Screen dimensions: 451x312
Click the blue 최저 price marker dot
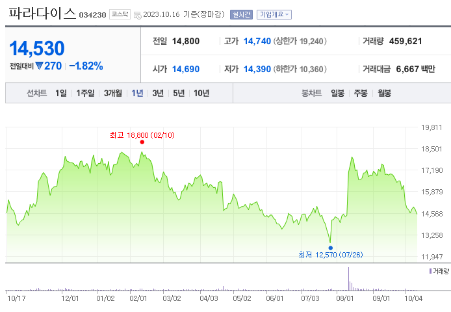coord(331,248)
